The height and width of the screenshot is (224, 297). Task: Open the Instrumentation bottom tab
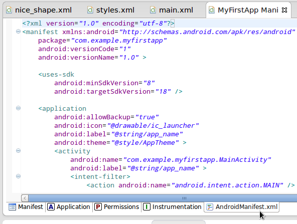[172, 207]
